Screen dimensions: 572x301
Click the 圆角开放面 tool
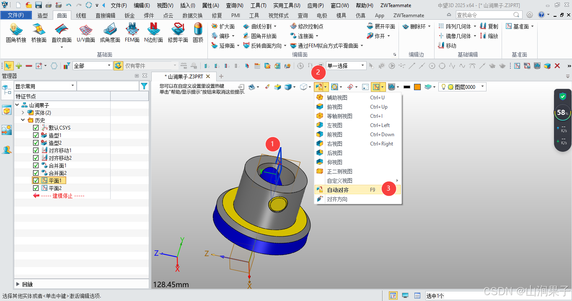[x=260, y=36]
